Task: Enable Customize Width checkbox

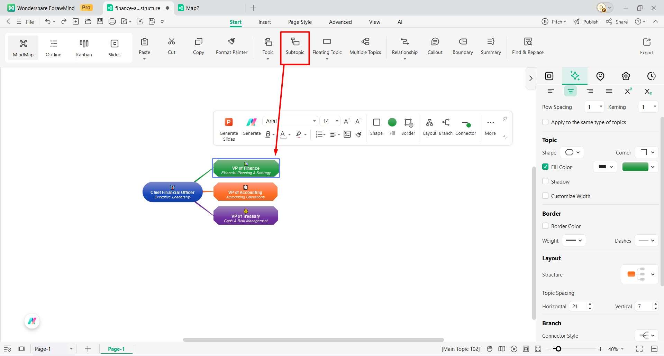Action: pos(545,196)
